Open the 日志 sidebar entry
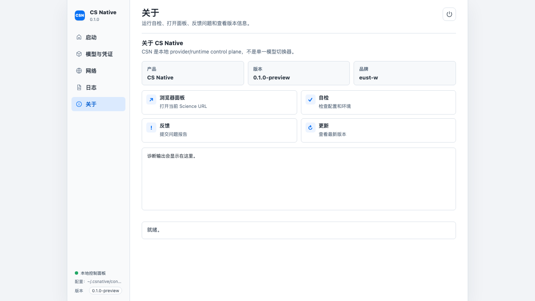The image size is (535, 301). point(98,87)
